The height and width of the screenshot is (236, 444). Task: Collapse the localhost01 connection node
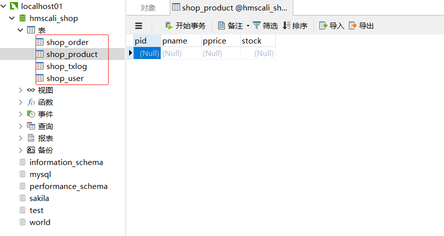[x=4, y=6]
